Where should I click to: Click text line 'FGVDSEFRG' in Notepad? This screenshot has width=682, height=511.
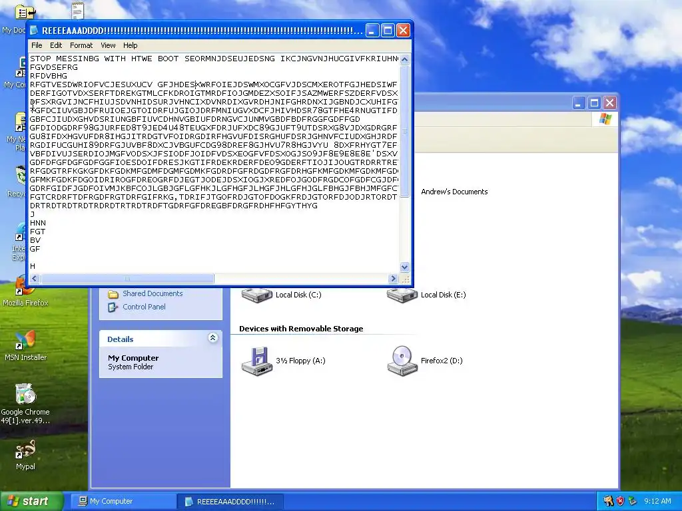tap(54, 67)
